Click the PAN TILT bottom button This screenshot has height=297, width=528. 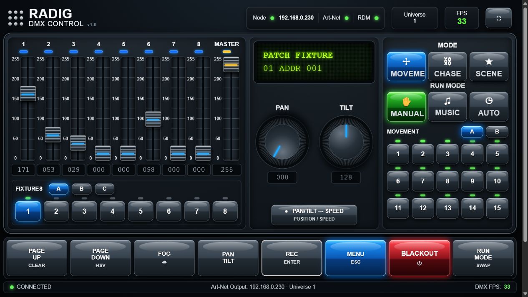[228, 258]
